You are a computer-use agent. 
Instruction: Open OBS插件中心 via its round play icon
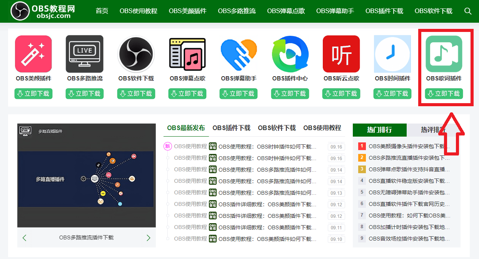(290, 54)
